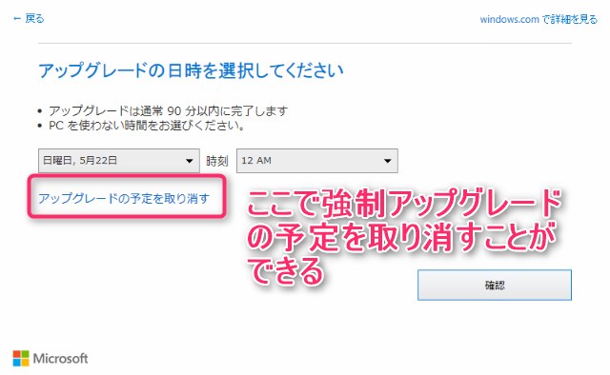Click the text PC を使わない時間をお選びください。
Viewport: 610px width, 375px height.
(x=147, y=126)
